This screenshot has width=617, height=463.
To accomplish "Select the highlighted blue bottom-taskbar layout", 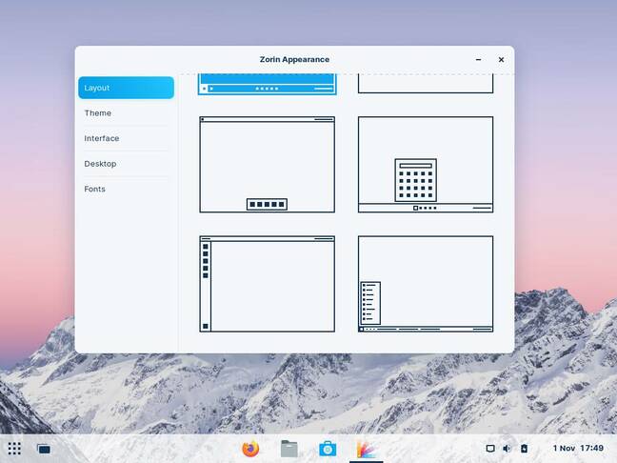I will tap(268, 84).
